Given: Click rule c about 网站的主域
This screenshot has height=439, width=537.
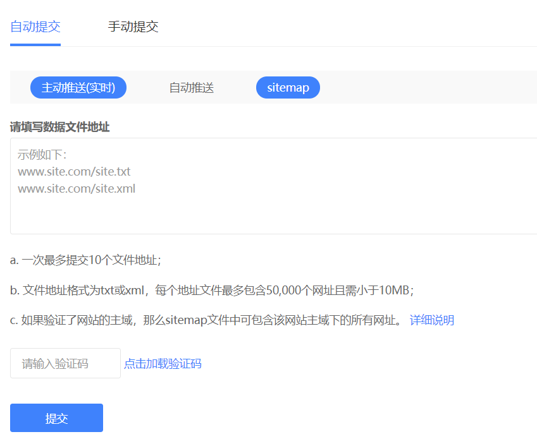Looking at the screenshot, I should (x=208, y=320).
